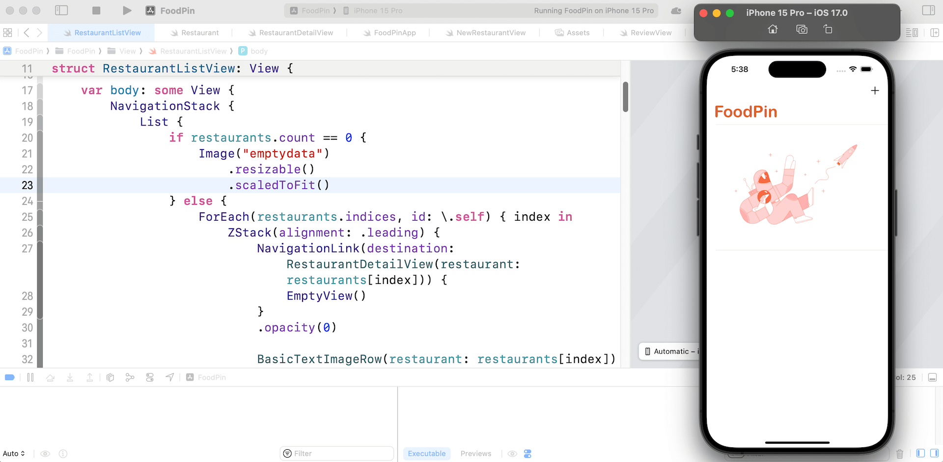Click the Debug View Hierarchy icon
This screenshot has width=943, height=462.
pos(111,377)
